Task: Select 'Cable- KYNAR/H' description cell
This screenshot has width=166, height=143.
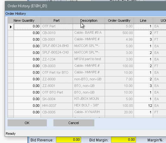Action: click(x=89, y=113)
